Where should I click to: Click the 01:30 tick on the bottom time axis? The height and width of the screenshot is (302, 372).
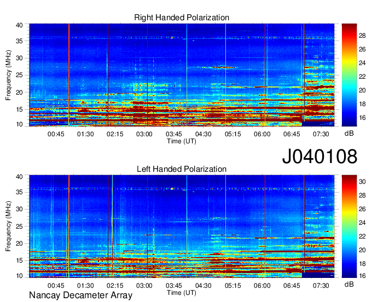point(85,286)
